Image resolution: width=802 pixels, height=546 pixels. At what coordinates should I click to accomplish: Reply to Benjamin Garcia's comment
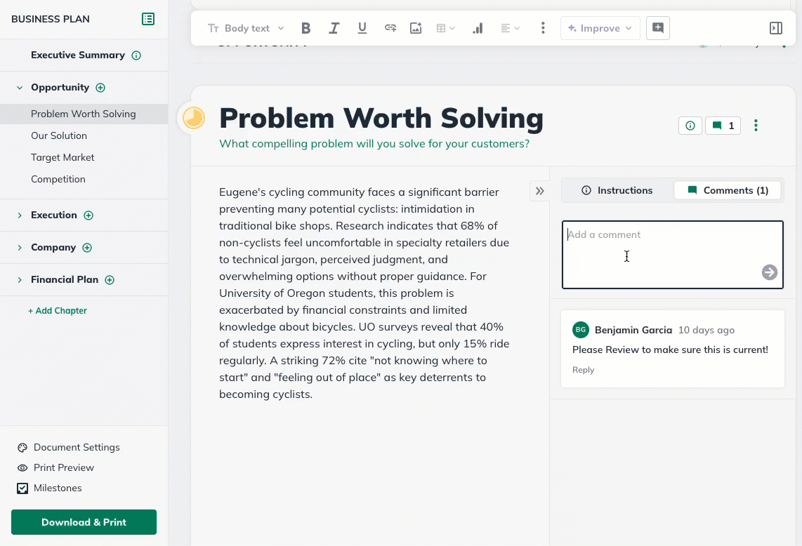583,370
